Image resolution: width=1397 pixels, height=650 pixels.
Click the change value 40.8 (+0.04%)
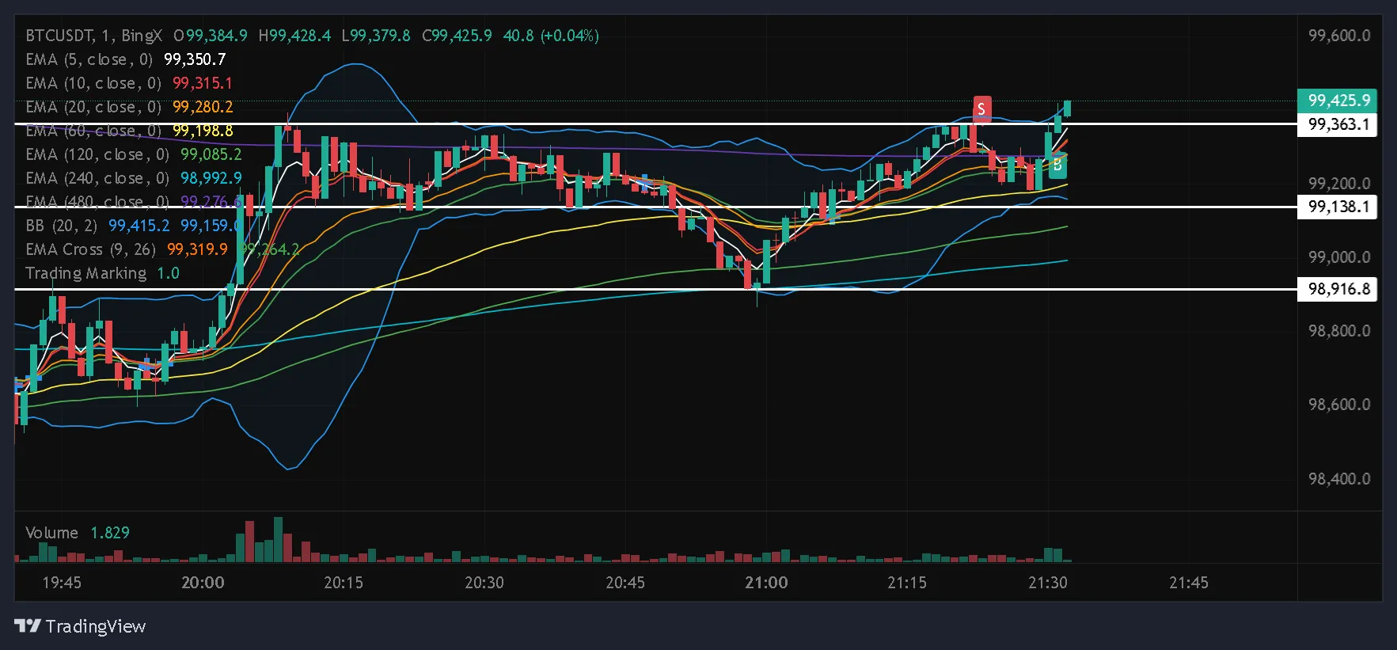(x=551, y=36)
